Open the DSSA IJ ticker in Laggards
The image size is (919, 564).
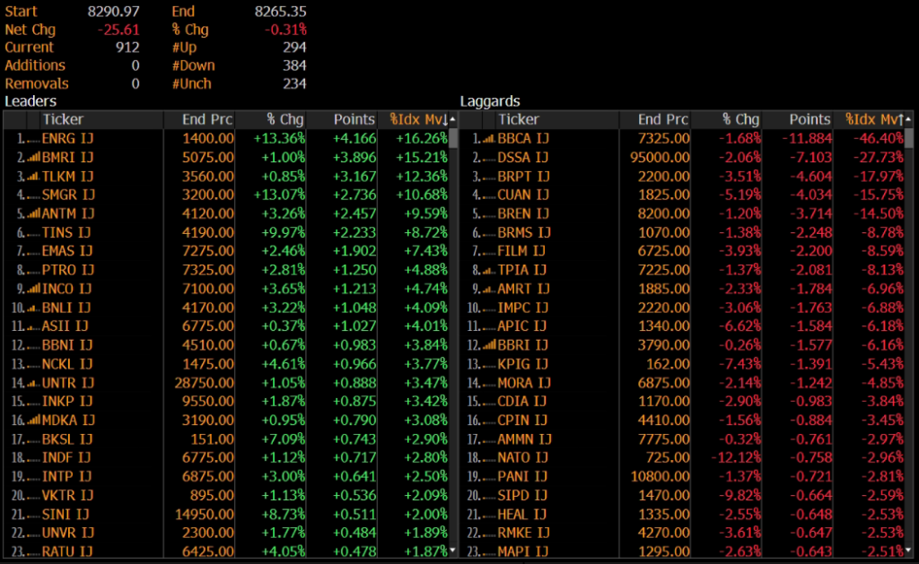pyautogui.click(x=522, y=158)
